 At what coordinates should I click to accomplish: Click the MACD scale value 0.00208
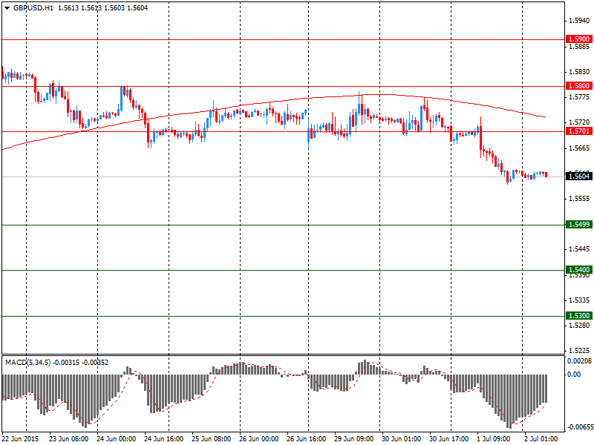(x=579, y=361)
